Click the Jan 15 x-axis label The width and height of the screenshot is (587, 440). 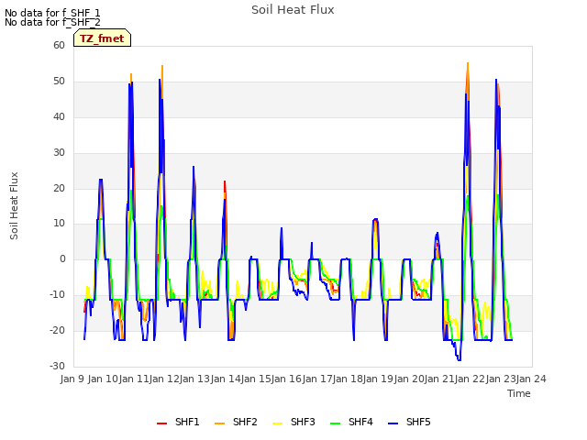tap(256, 379)
